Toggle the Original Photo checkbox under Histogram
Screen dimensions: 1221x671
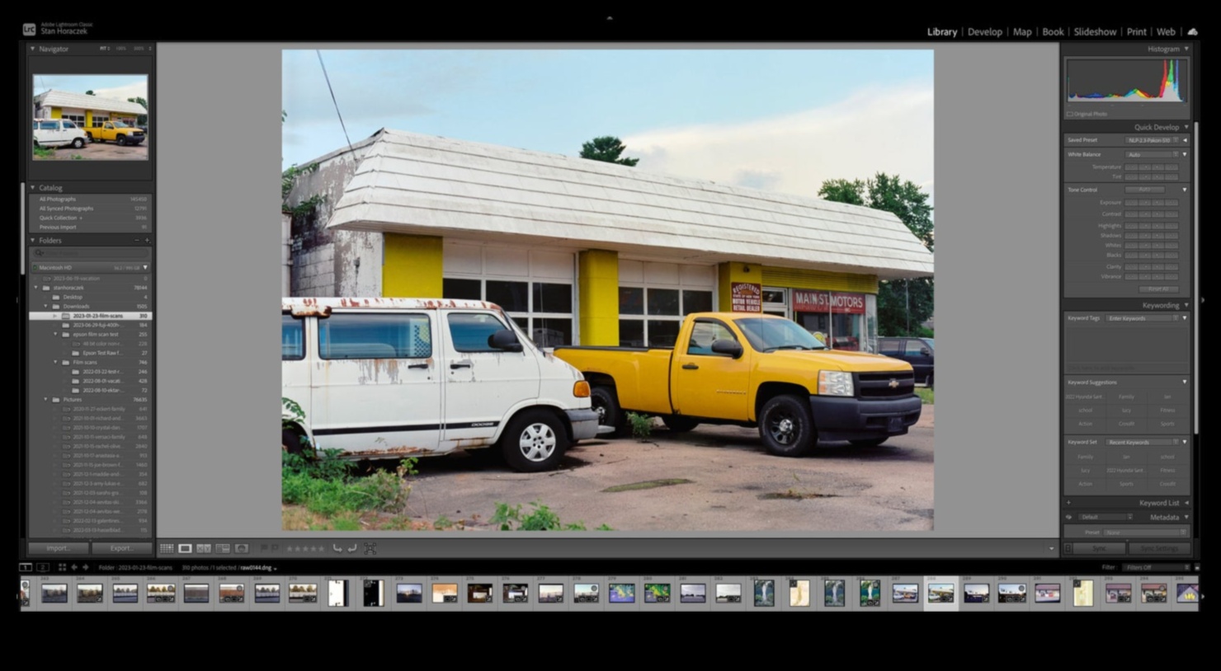coord(1069,114)
